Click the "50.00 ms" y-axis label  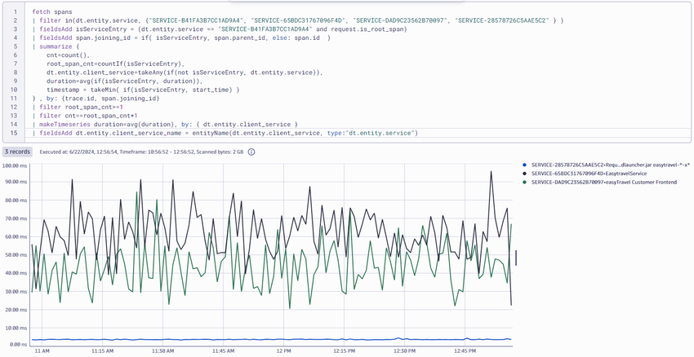(16, 254)
